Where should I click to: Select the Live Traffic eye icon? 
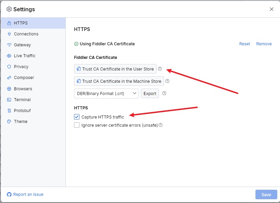pos(9,56)
